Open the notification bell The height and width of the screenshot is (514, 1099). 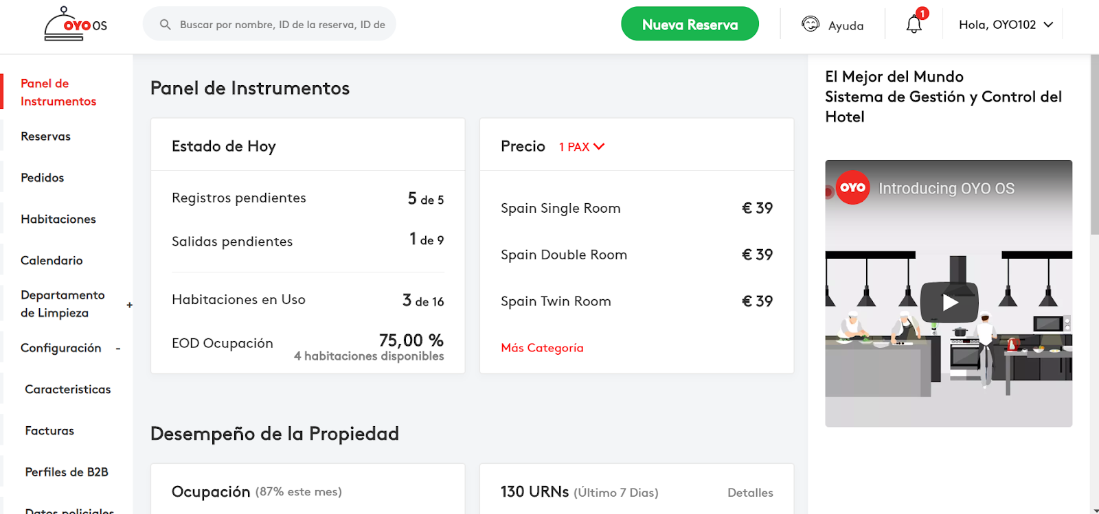pyautogui.click(x=914, y=25)
